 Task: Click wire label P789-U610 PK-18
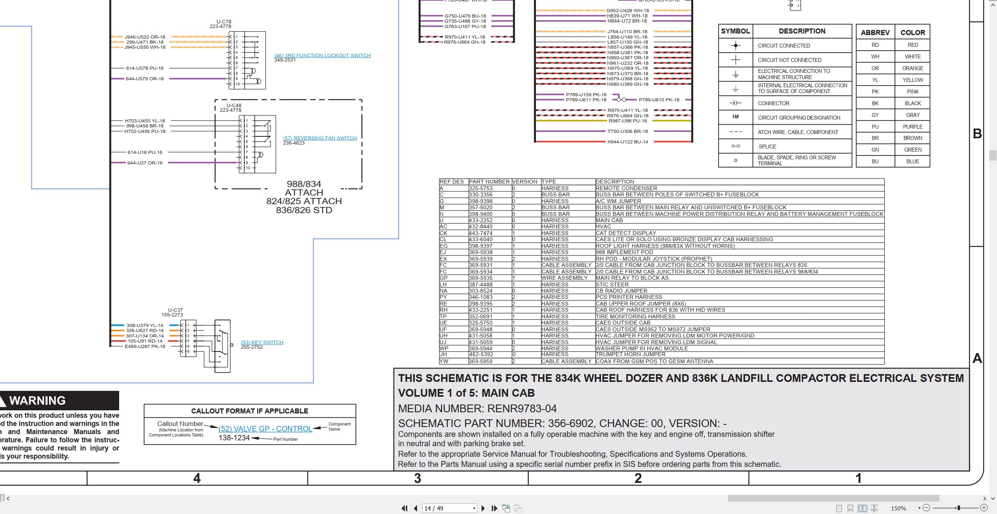[659, 100]
